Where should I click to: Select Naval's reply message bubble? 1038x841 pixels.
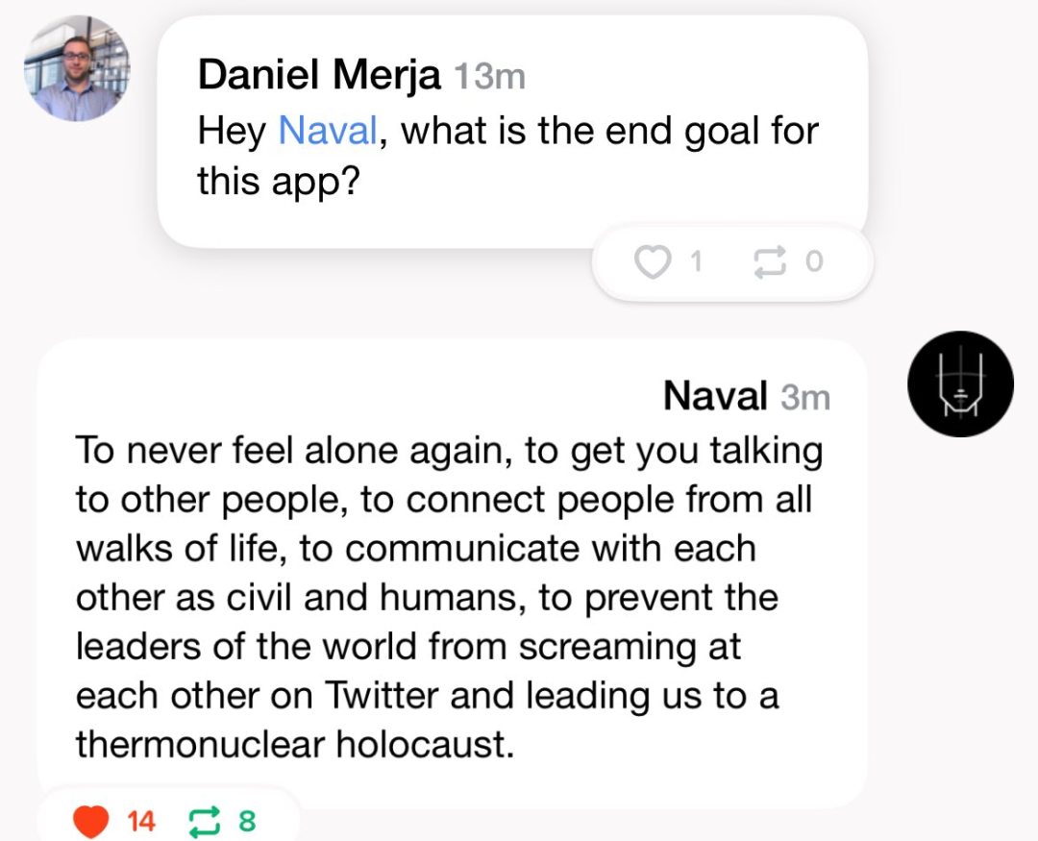(x=452, y=574)
